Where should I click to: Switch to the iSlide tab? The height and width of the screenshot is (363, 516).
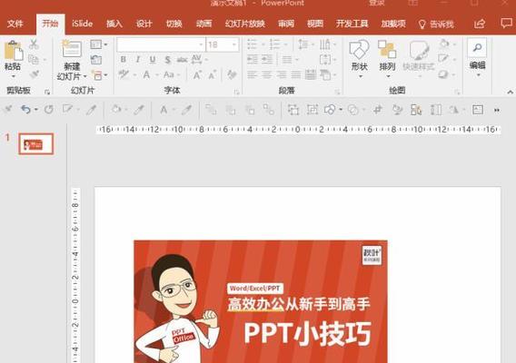pyautogui.click(x=83, y=24)
